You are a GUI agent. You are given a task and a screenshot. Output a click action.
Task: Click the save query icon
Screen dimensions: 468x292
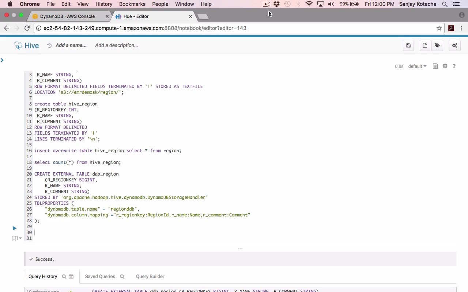(408, 46)
